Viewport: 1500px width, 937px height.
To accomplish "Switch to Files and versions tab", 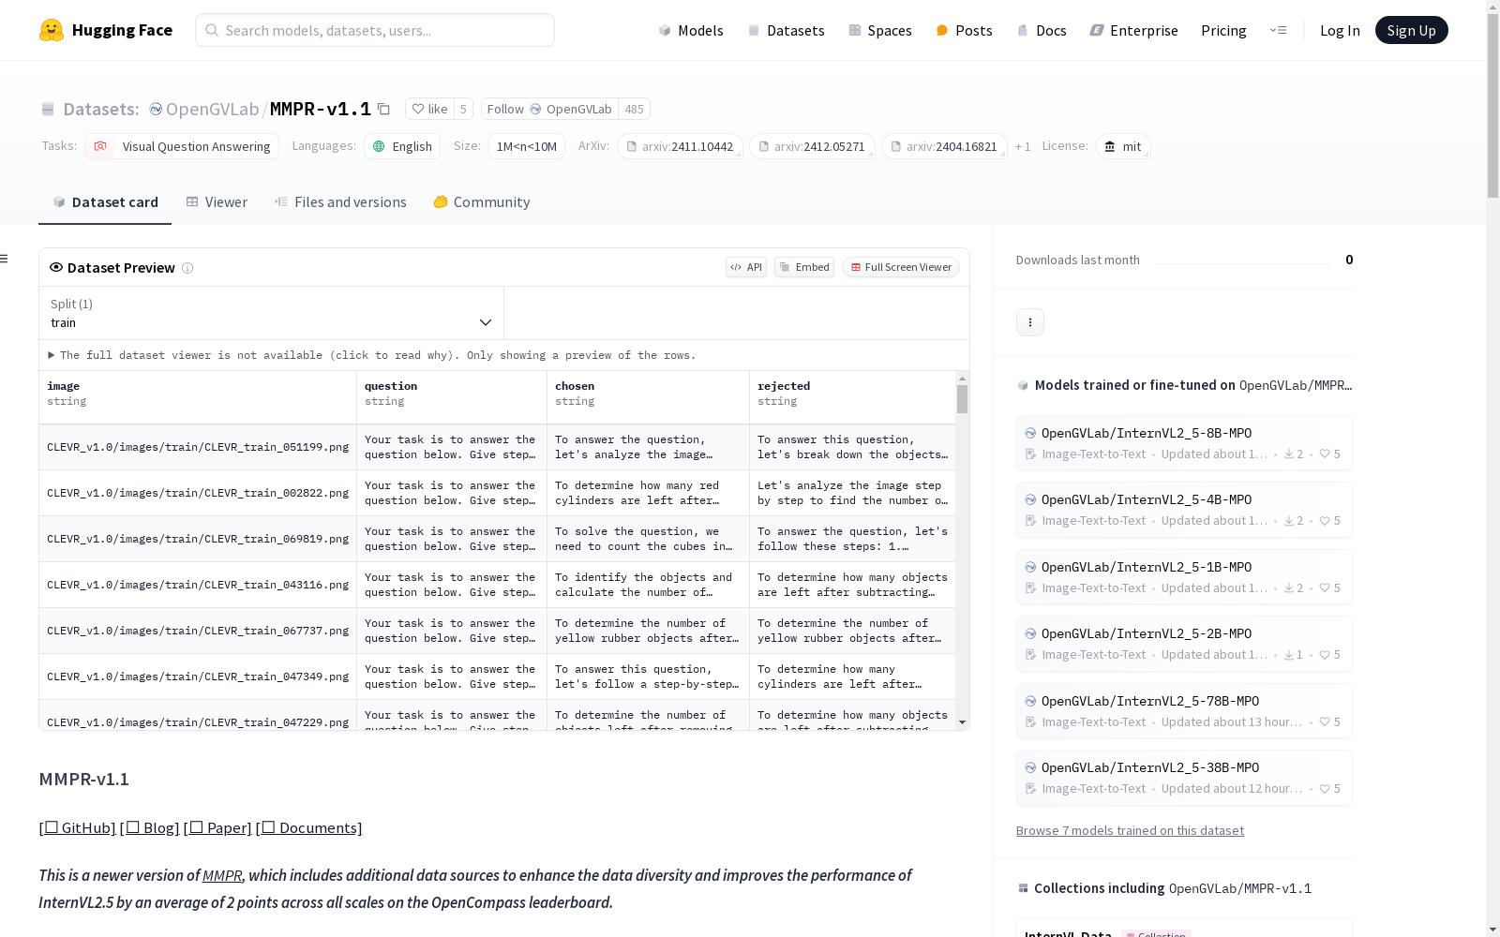I will [x=340, y=202].
